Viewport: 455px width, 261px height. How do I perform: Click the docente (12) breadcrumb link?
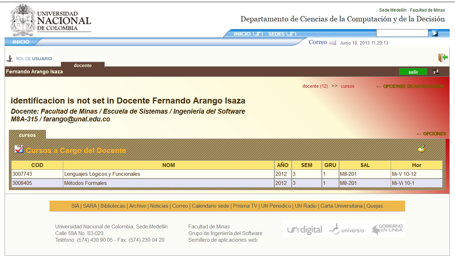tap(315, 86)
